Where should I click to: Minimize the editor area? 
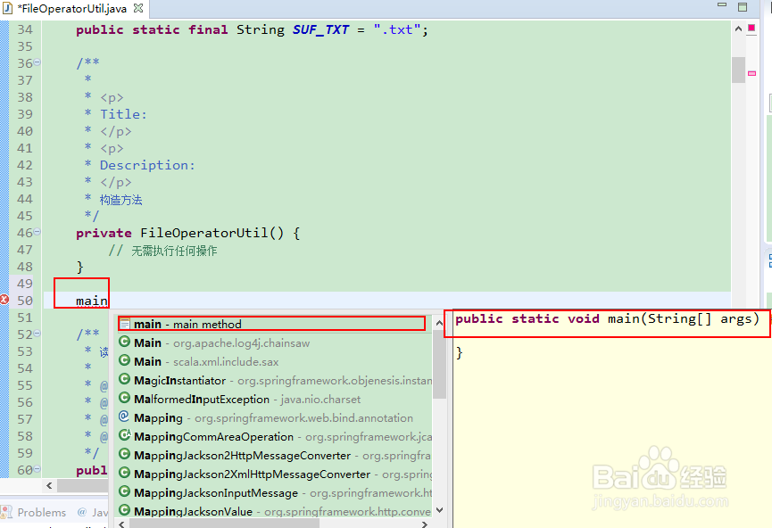click(722, 5)
